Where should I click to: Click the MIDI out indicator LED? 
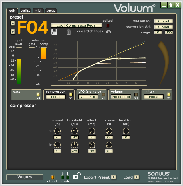[68, 177]
